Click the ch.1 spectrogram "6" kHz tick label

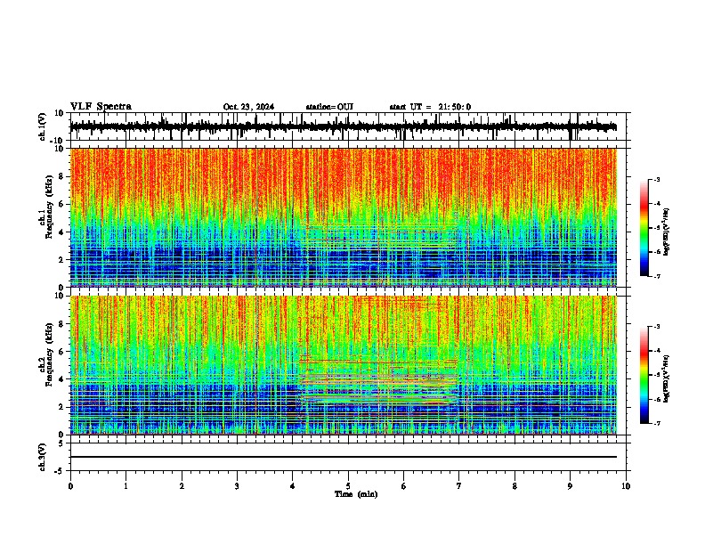tap(61, 205)
